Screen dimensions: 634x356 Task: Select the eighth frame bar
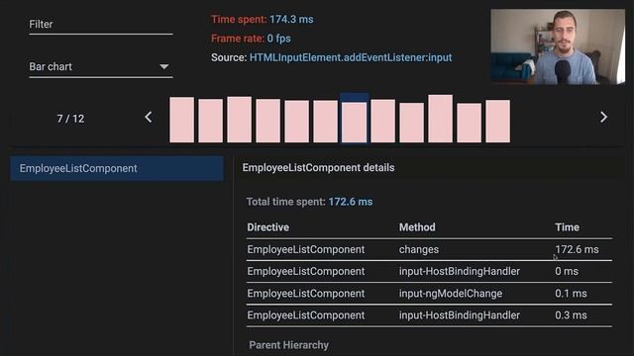383,121
